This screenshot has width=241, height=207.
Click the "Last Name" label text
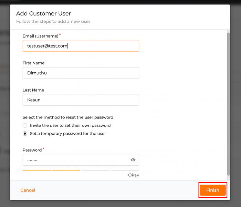click(33, 90)
